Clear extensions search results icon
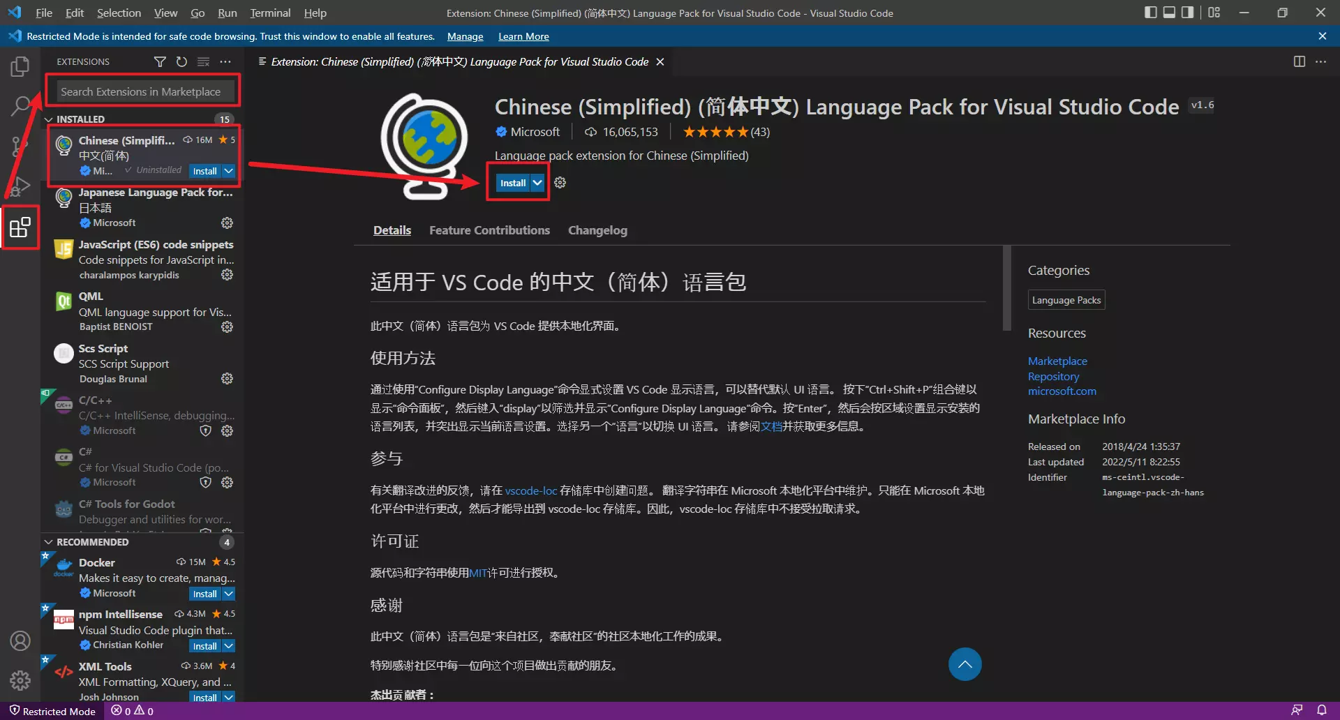Viewport: 1340px width, 720px height. pyautogui.click(x=203, y=62)
